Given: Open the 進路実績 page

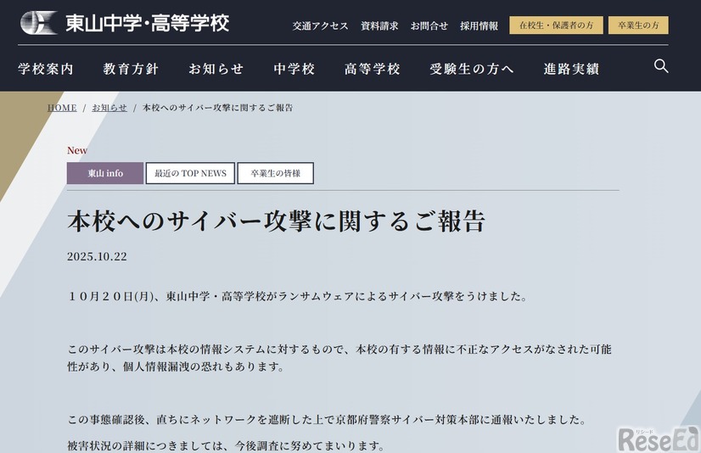Looking at the screenshot, I should point(571,69).
